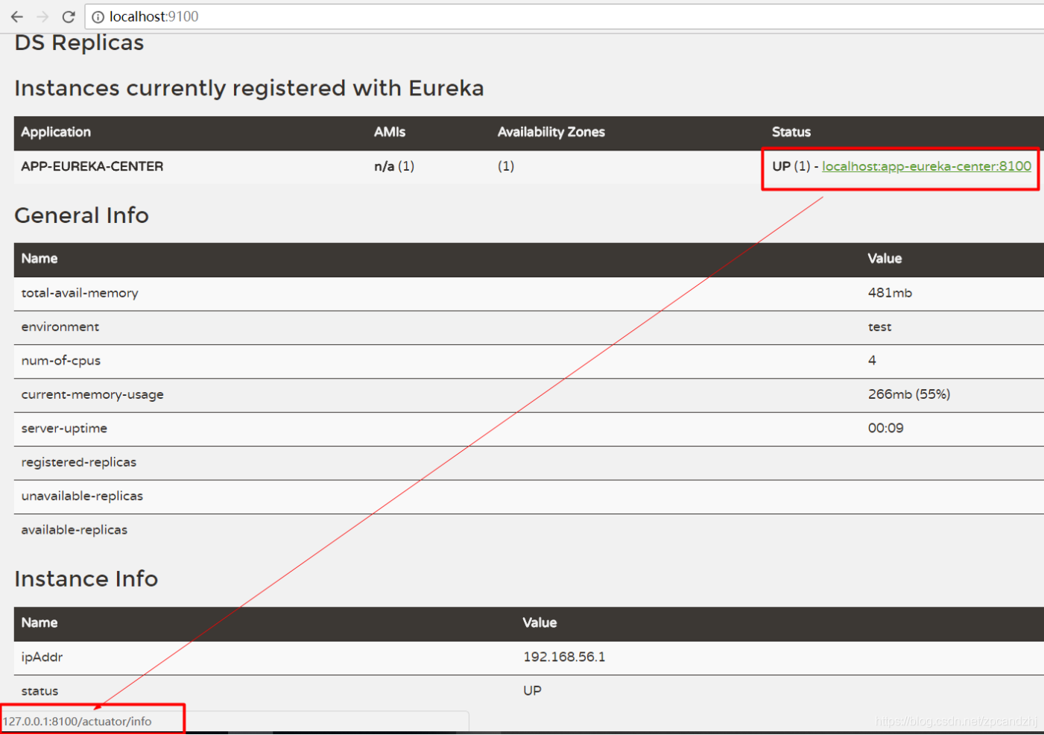The image size is (1044, 735).
Task: Click the AMIs column header
Action: pos(390,132)
